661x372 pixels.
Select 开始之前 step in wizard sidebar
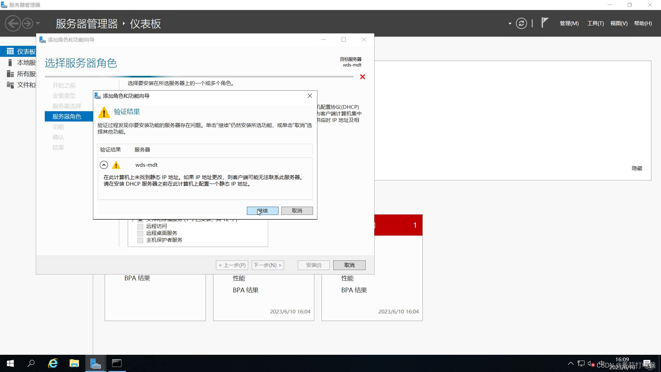tap(64, 85)
